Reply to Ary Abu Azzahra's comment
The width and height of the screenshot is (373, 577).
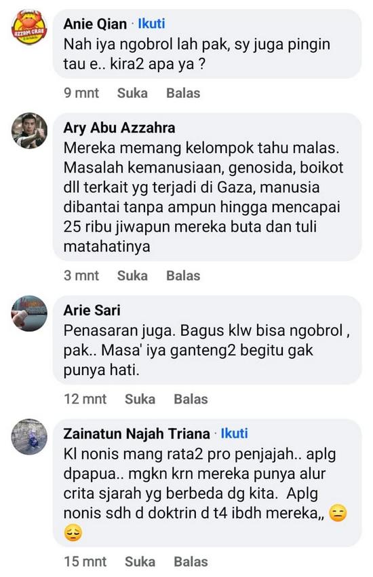183,275
